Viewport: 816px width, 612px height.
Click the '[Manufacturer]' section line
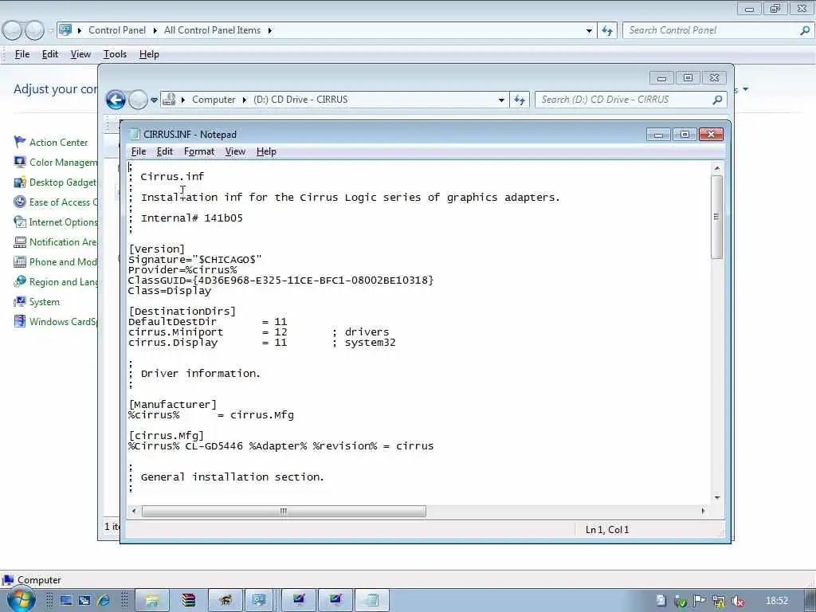[x=173, y=404]
